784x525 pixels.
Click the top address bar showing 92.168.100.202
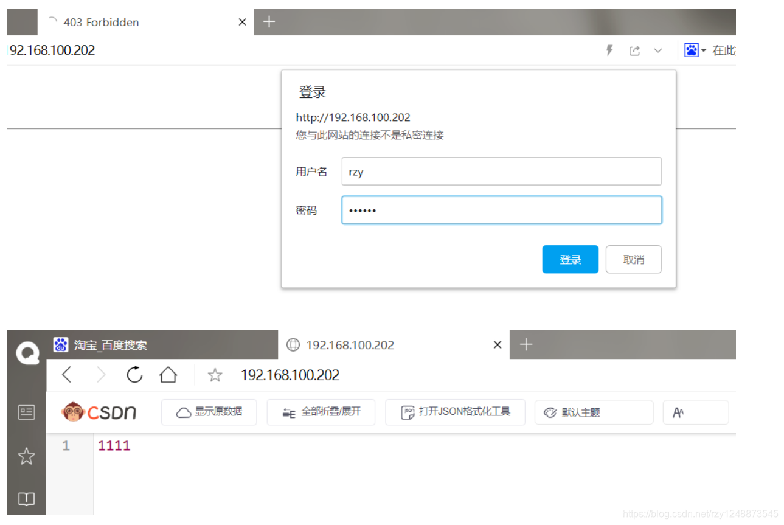52,50
